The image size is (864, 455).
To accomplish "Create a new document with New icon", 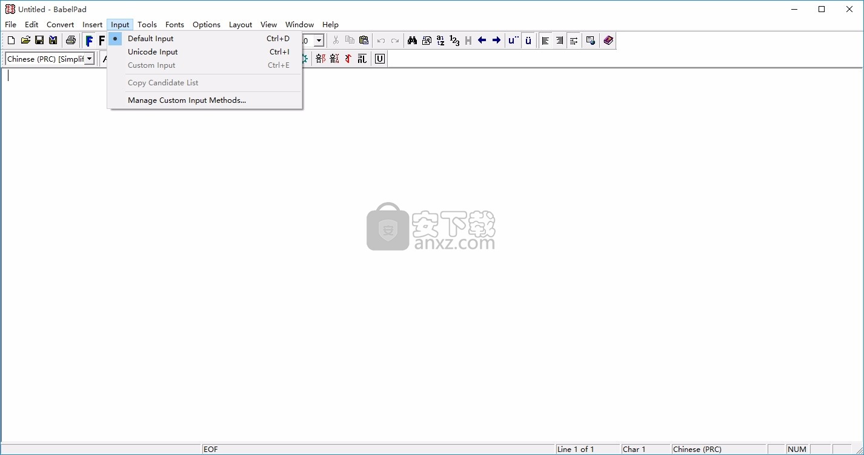I will coord(11,41).
